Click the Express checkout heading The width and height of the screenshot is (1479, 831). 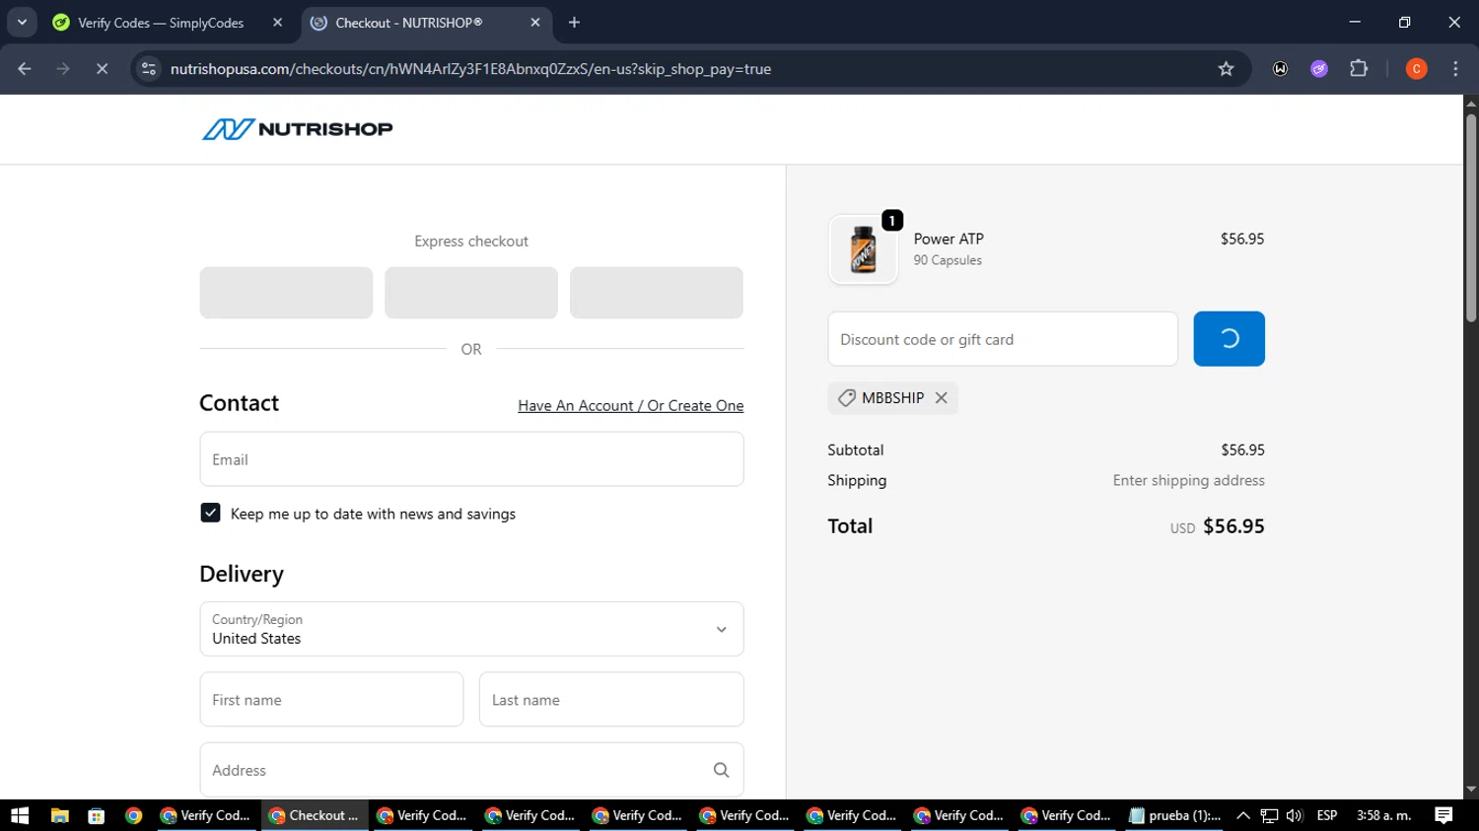tap(471, 242)
